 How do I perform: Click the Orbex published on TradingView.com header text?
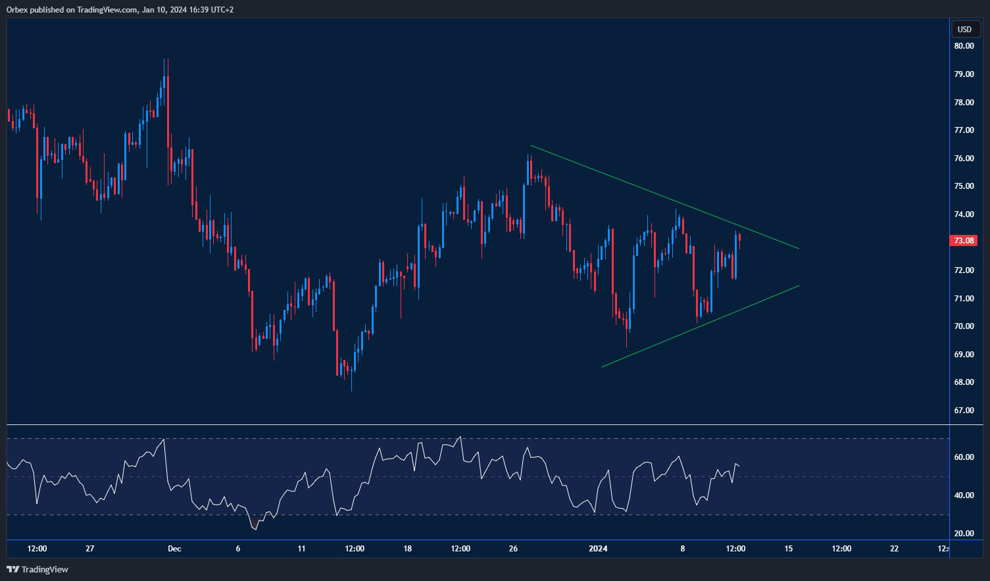coord(120,9)
